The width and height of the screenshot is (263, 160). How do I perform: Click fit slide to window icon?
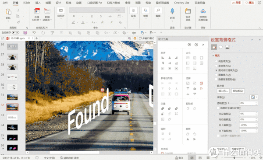pyautogui.click(x=261, y=158)
